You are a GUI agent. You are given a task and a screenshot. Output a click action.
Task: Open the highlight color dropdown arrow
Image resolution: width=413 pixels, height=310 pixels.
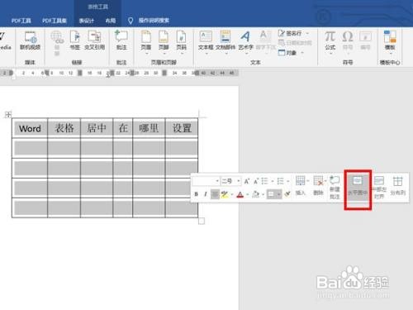pos(232,194)
